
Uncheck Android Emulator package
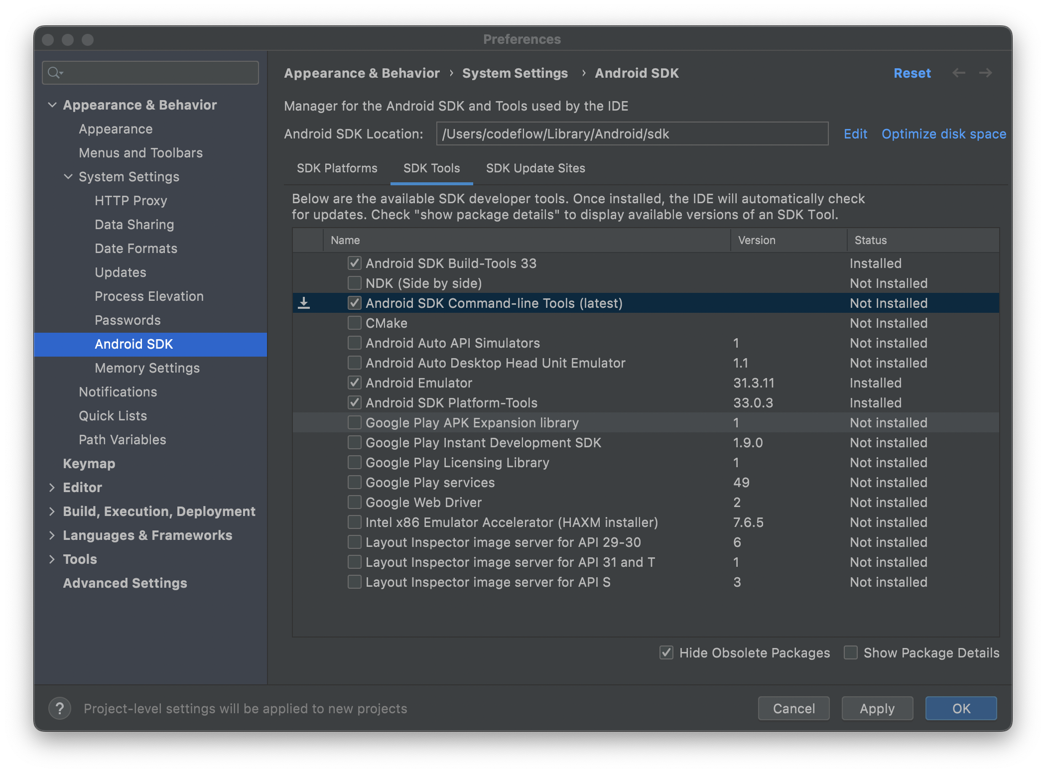(x=354, y=383)
